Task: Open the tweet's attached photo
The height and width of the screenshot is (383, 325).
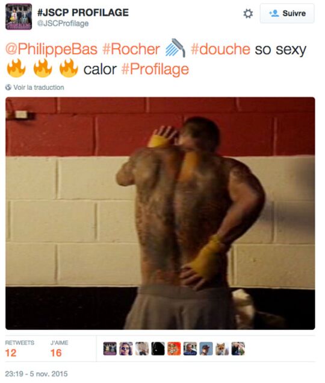Action: 160,214
